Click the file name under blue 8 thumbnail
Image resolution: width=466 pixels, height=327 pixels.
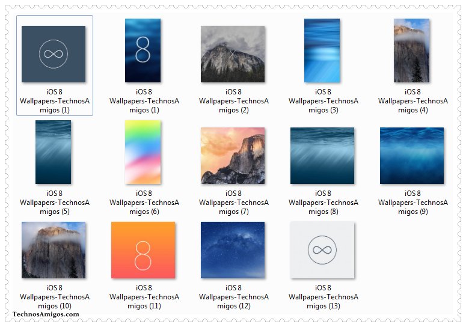(x=144, y=101)
